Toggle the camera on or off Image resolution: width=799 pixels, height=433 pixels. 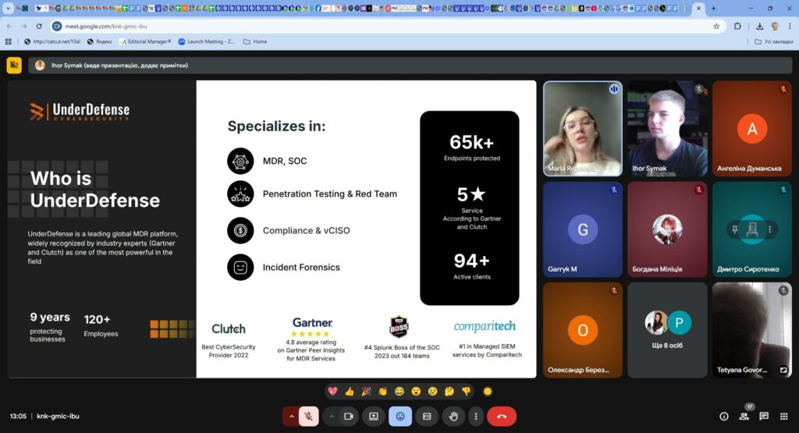click(349, 417)
